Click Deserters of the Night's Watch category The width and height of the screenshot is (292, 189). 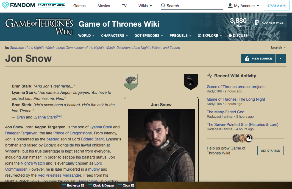[x=139, y=48]
